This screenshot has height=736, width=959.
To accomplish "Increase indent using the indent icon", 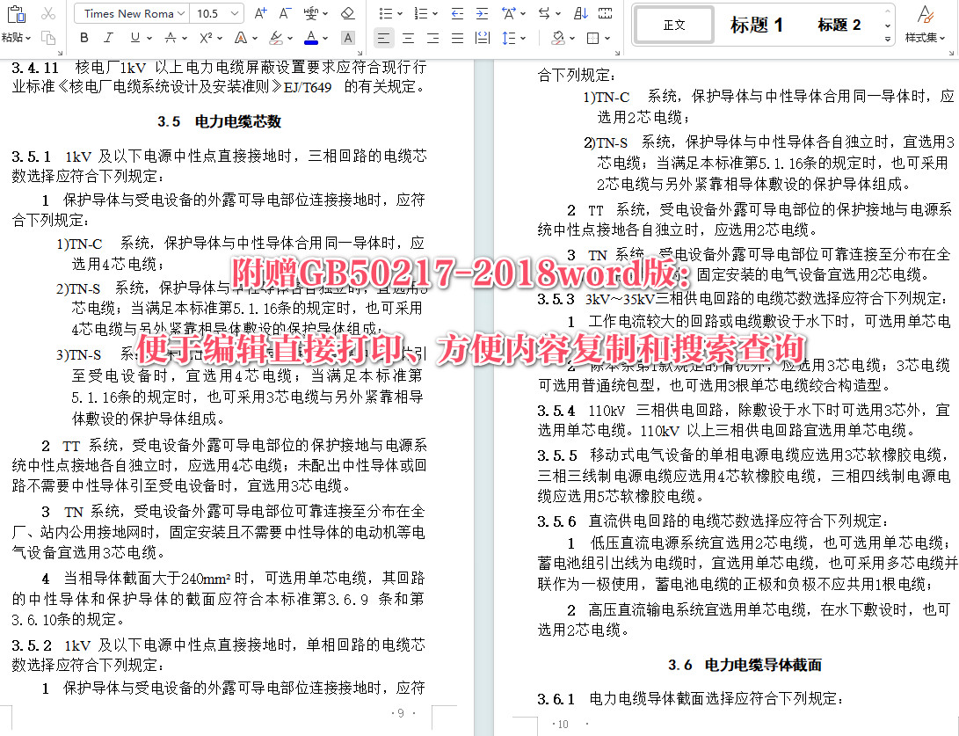I will (x=483, y=12).
